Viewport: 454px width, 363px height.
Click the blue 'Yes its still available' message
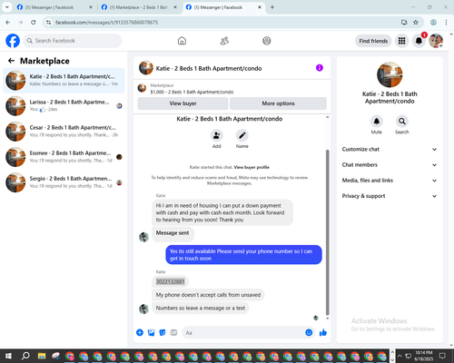[243, 255]
